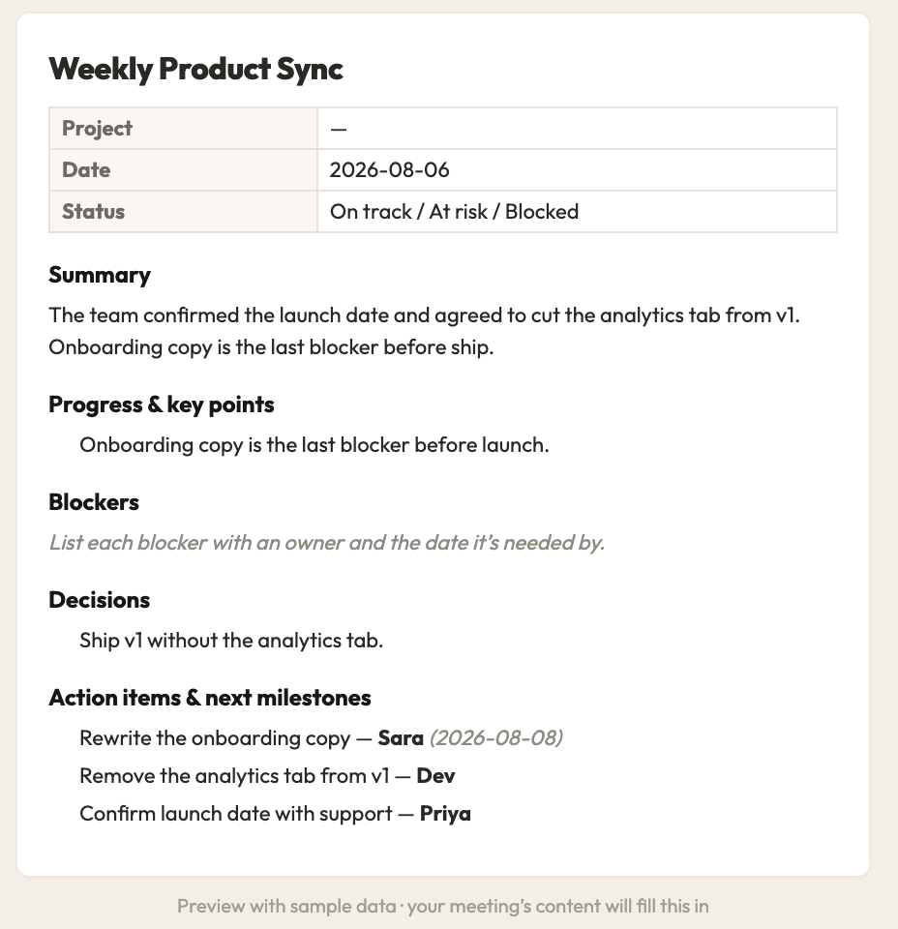Select the Progress & key points heading
Viewport: 898px width, 929px height.
pos(162,405)
